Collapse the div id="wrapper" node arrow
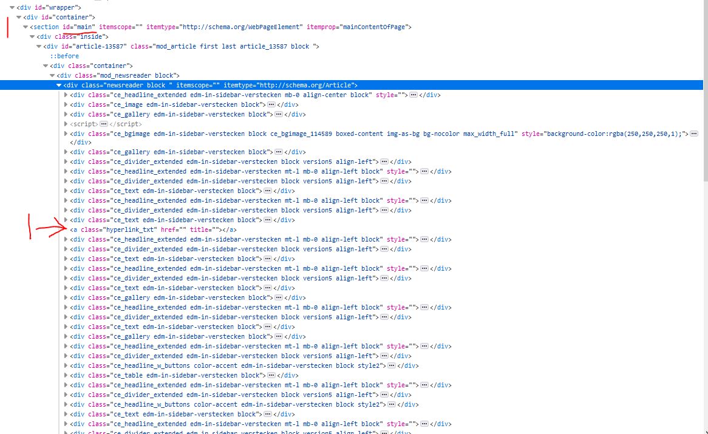 point(13,7)
